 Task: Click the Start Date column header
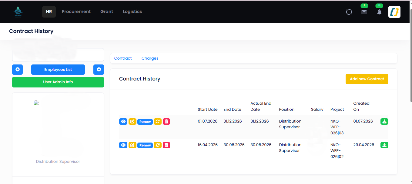point(208,109)
